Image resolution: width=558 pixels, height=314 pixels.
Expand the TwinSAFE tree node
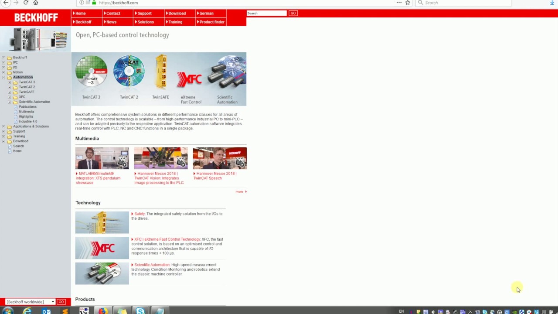tap(9, 92)
